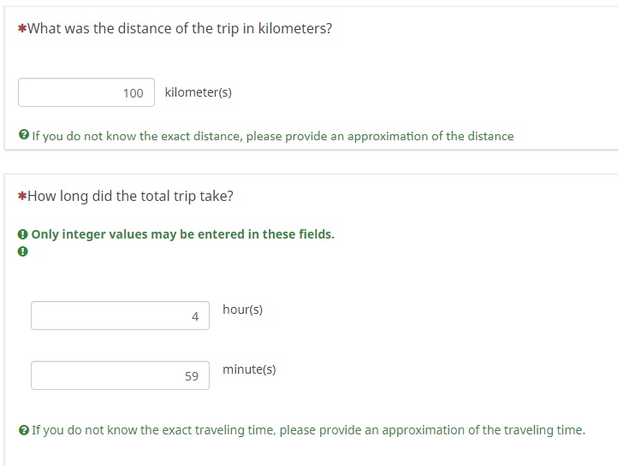Focus the hours field showing 4
618x466 pixels.
tap(120, 316)
